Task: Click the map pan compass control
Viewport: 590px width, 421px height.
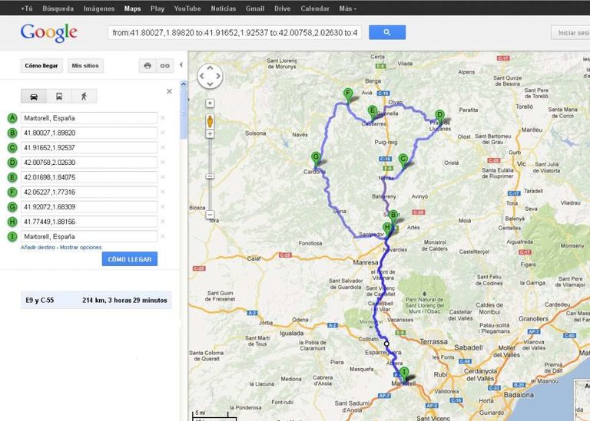Action: (210, 76)
